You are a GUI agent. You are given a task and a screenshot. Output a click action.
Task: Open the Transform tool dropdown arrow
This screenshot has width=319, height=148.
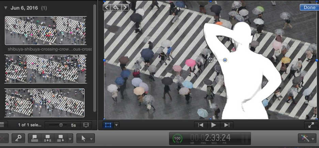117,125
